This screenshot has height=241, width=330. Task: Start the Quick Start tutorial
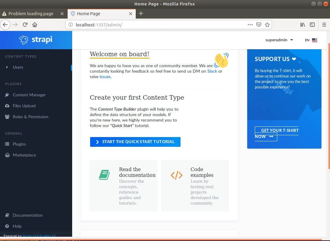click(x=135, y=142)
